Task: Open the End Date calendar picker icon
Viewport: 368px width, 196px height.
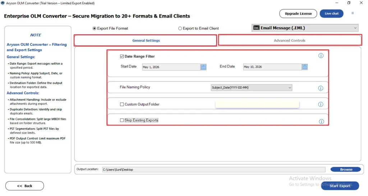Action: coord(305,67)
